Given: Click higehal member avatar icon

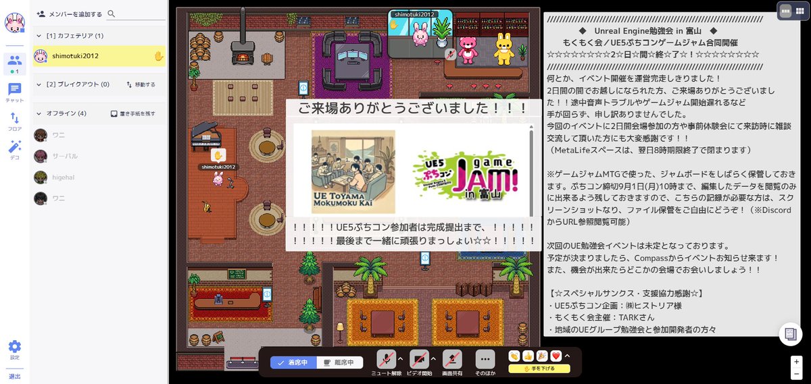Looking at the screenshot, I should click(x=41, y=177).
